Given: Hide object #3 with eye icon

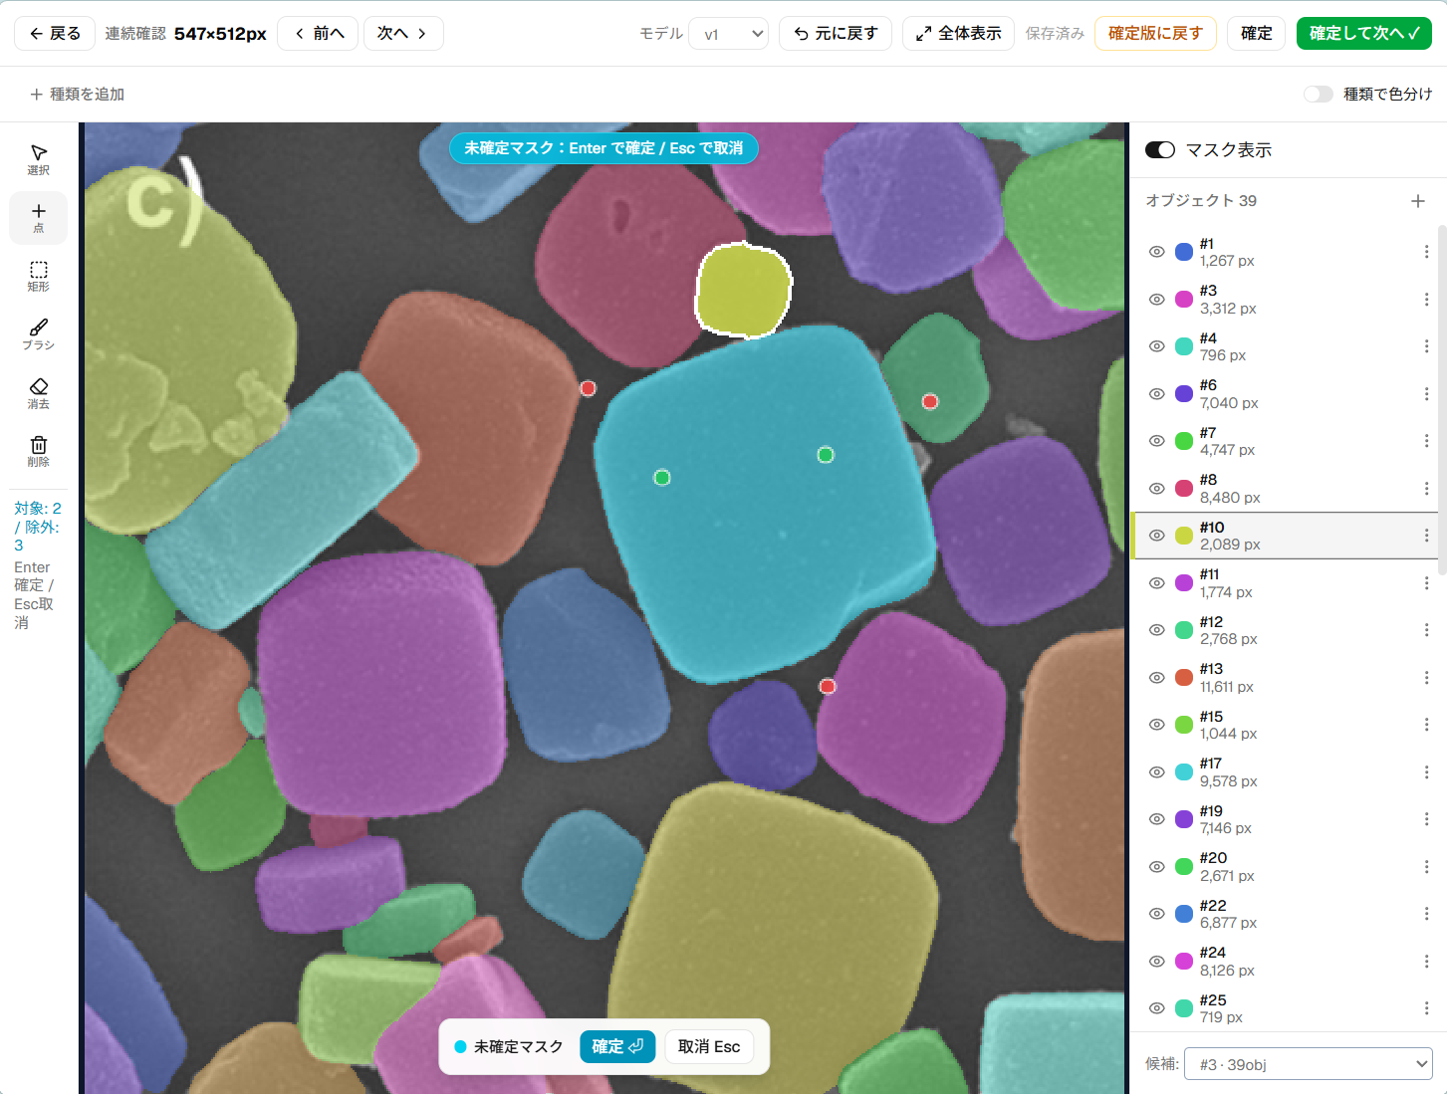Looking at the screenshot, I should tap(1156, 300).
